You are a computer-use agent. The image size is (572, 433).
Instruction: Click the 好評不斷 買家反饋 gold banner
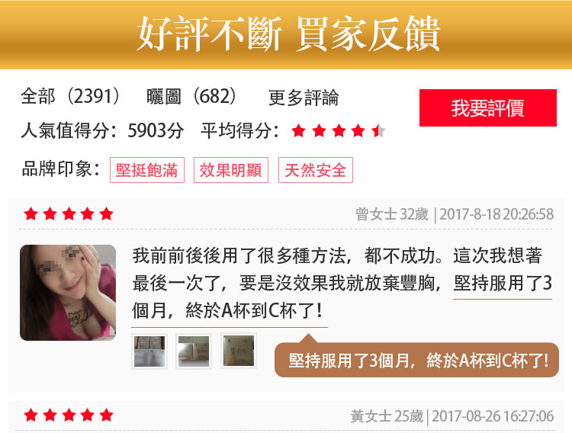coord(286,34)
